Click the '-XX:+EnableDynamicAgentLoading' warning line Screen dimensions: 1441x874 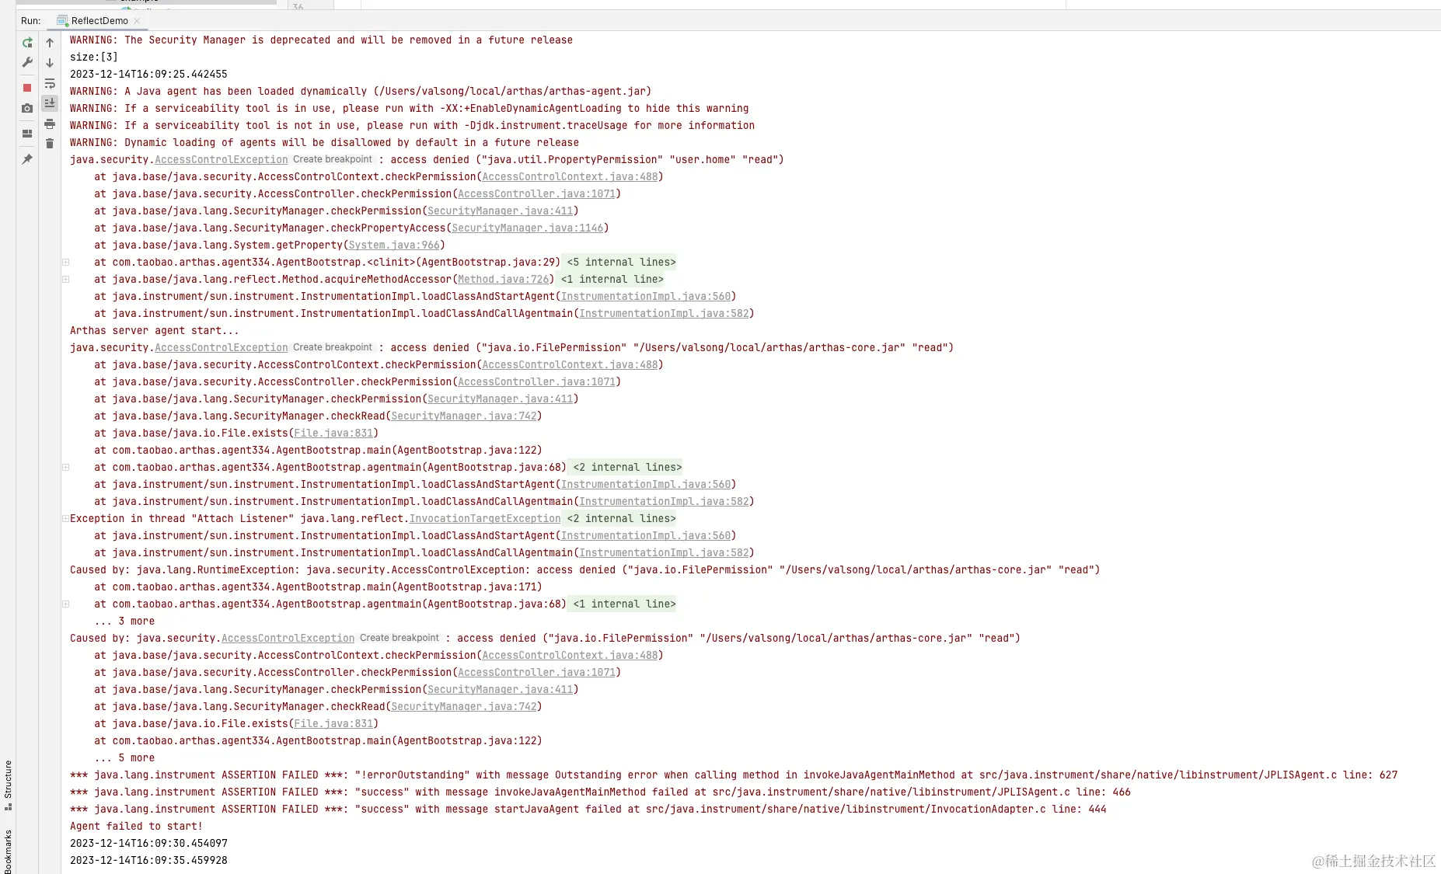point(410,108)
